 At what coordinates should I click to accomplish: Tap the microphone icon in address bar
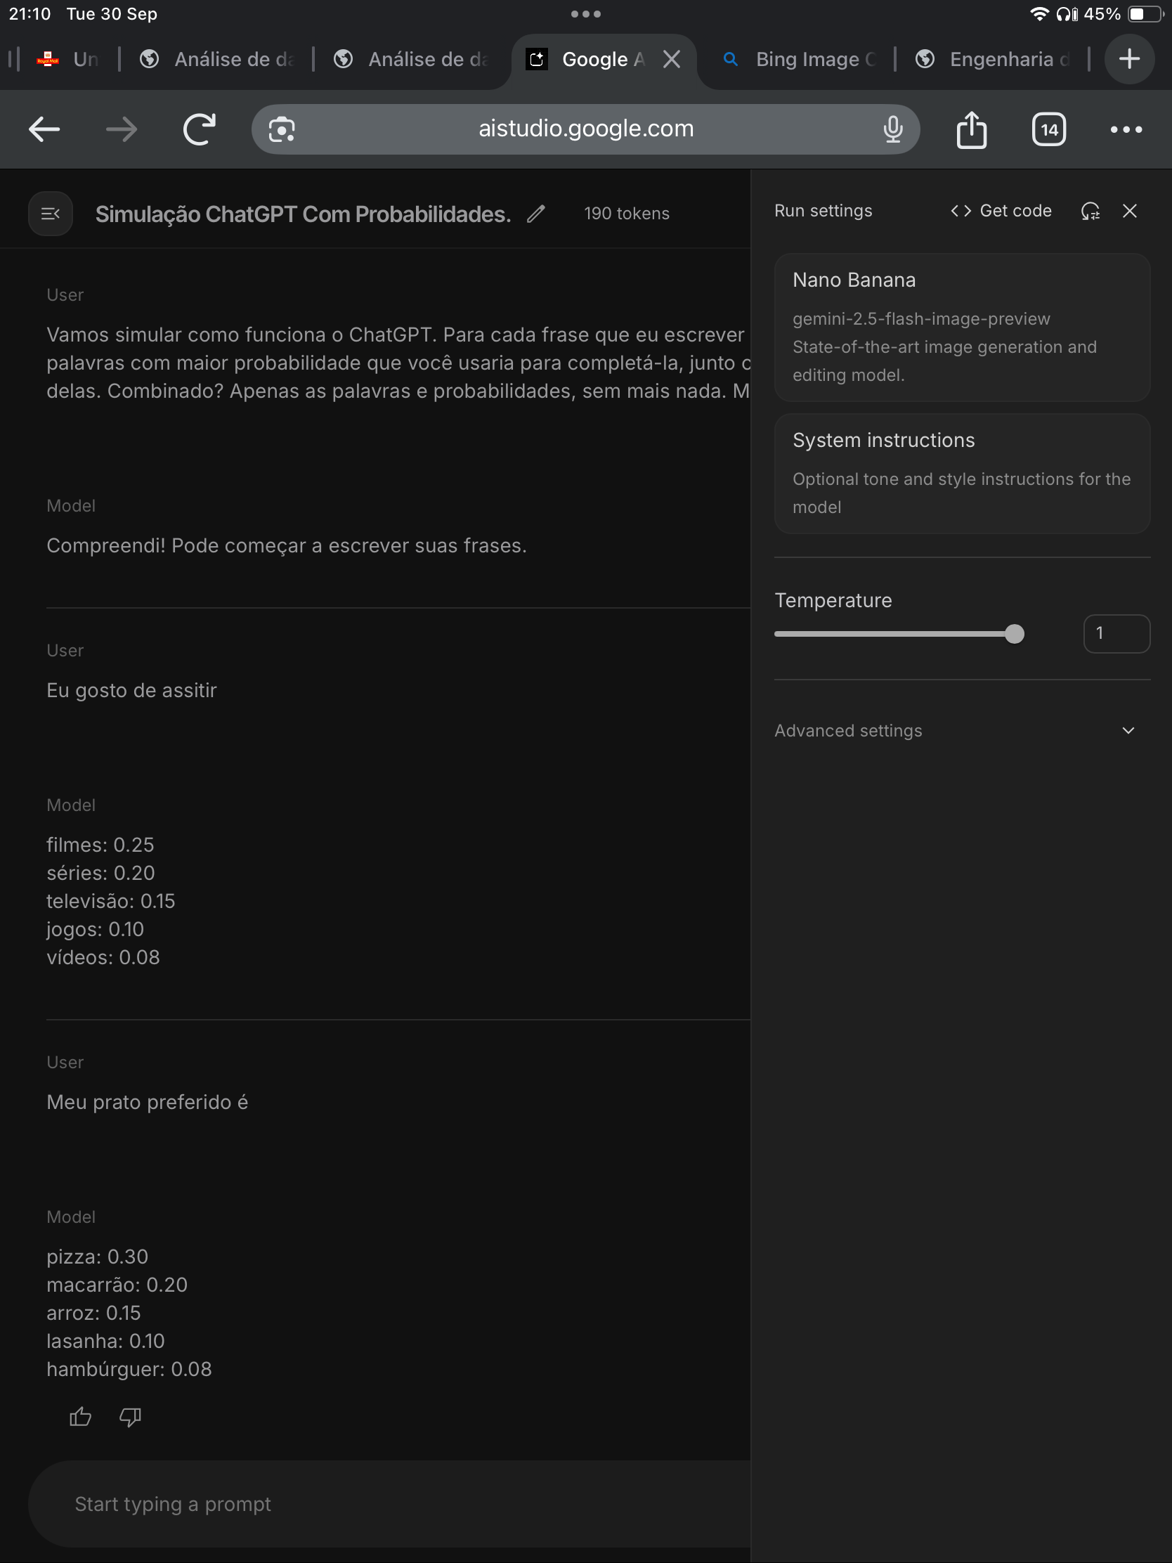pos(893,129)
